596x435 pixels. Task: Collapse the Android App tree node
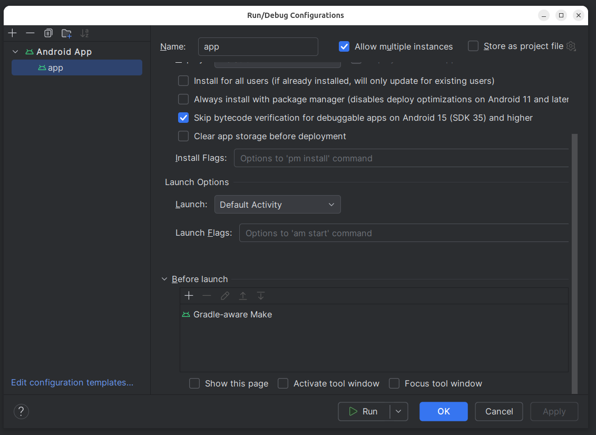16,52
